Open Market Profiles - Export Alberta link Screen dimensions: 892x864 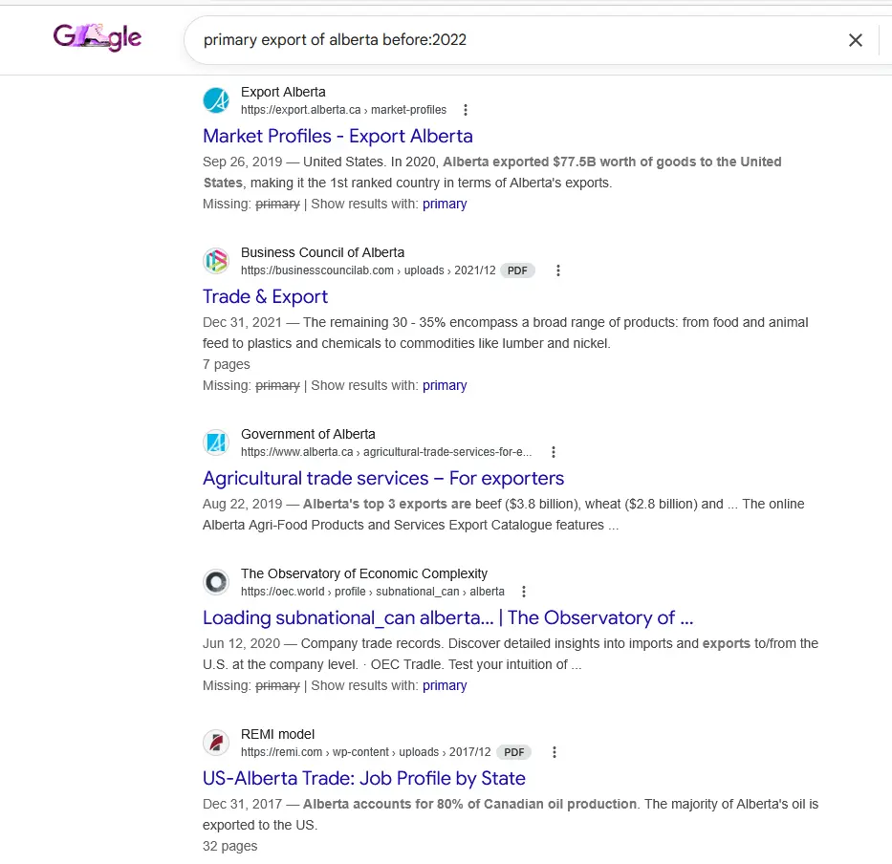click(x=337, y=136)
